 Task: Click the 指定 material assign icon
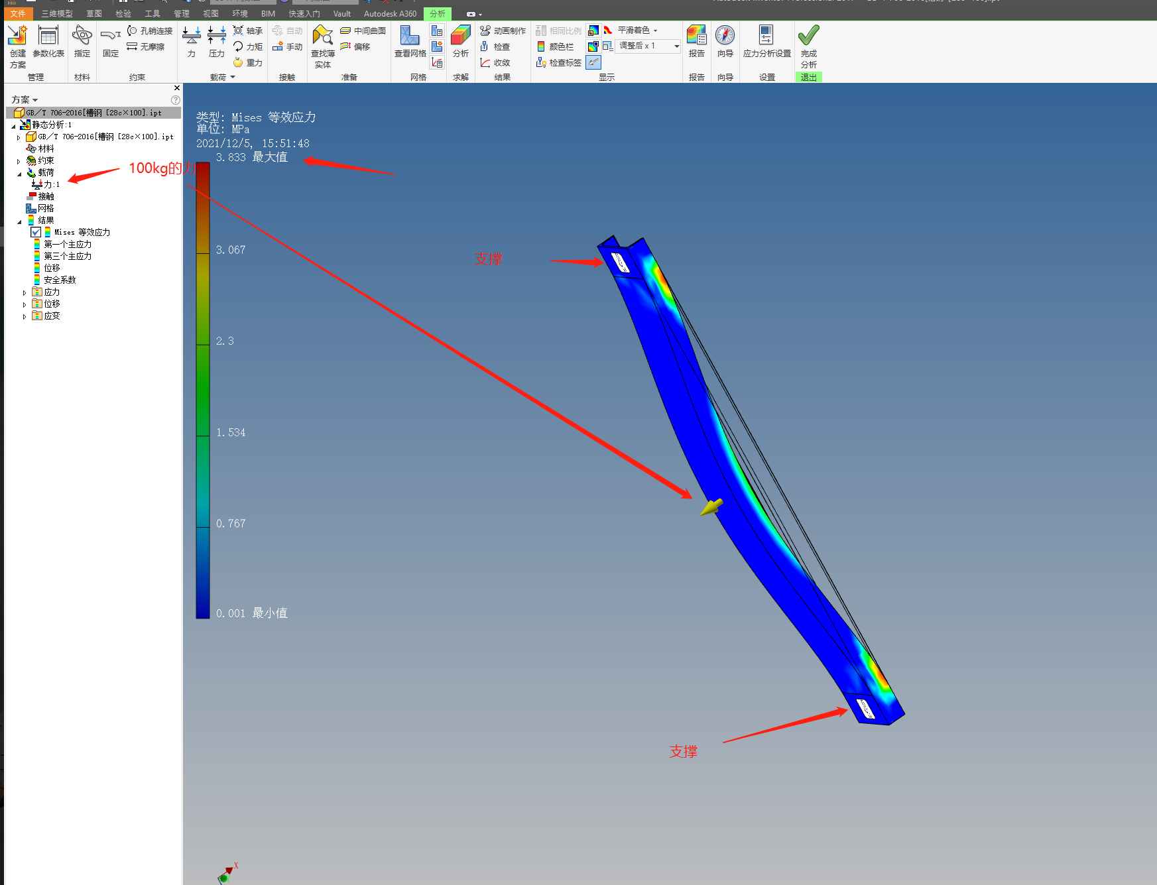pos(82,42)
